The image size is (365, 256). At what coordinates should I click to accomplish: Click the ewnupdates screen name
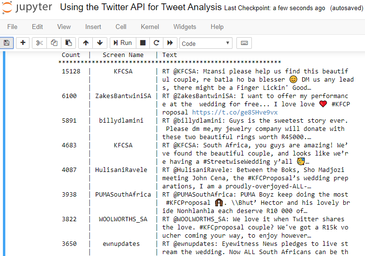pos(121,244)
